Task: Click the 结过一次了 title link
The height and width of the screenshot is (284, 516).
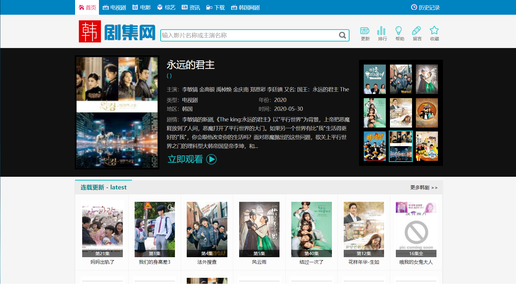Action: (x=311, y=262)
